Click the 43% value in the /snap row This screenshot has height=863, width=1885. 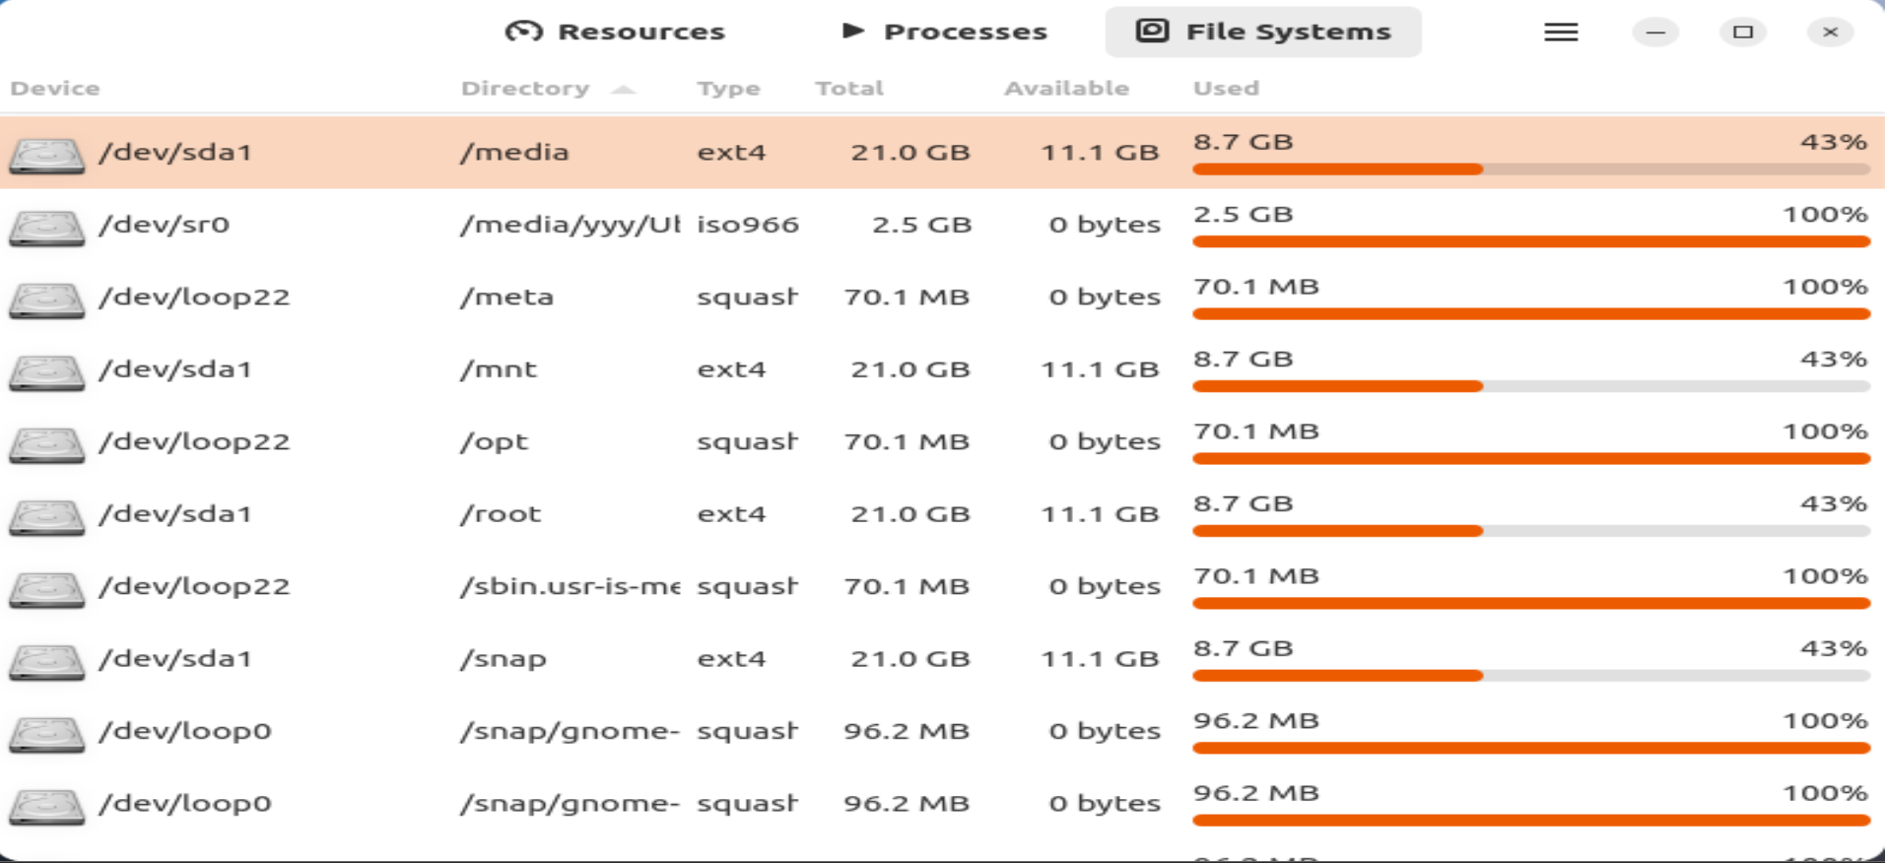1834,648
